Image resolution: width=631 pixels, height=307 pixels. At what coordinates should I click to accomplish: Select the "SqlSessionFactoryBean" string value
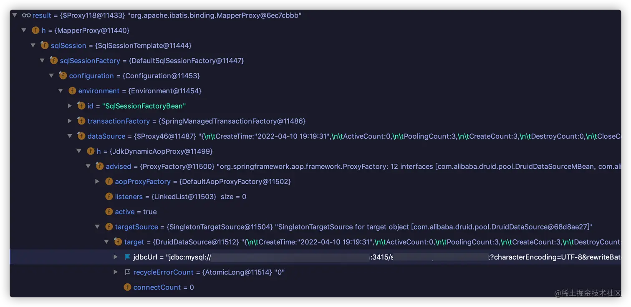(144, 106)
